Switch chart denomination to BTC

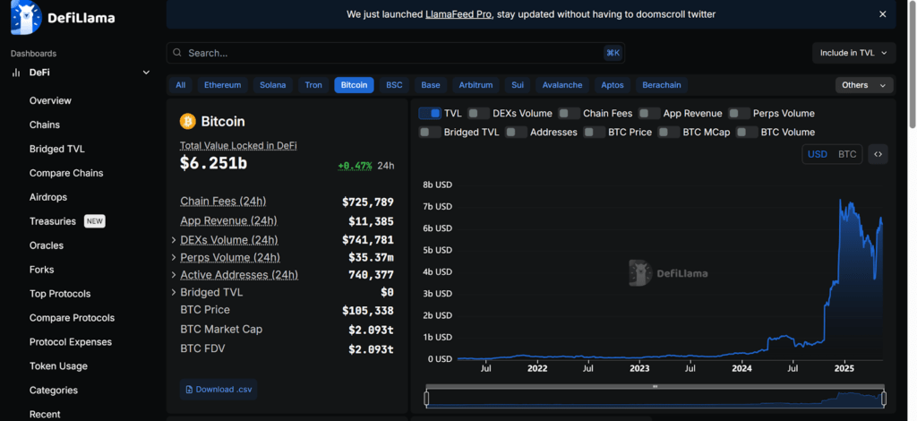(847, 154)
